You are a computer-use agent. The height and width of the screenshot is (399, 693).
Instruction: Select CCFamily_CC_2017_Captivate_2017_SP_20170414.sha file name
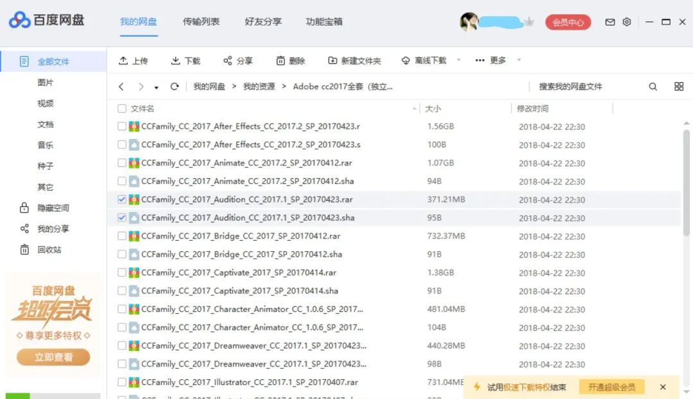coord(239,291)
